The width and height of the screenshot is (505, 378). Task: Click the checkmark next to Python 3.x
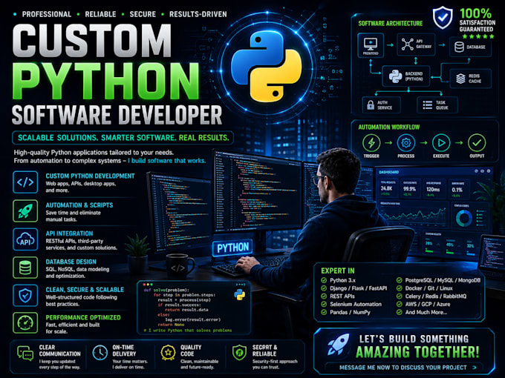(324, 280)
